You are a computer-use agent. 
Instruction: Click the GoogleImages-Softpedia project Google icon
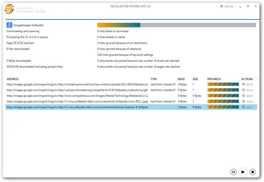9,25
